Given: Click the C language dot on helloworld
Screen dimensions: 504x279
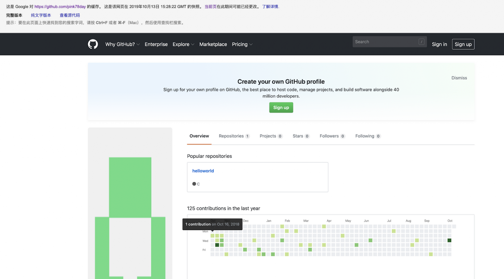Looking at the screenshot, I should [x=194, y=184].
